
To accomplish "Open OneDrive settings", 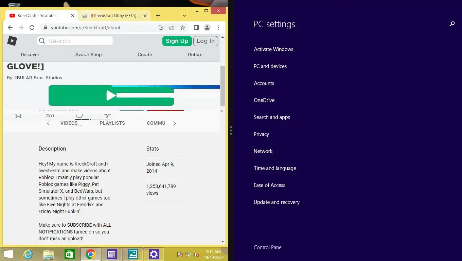I will click(264, 100).
